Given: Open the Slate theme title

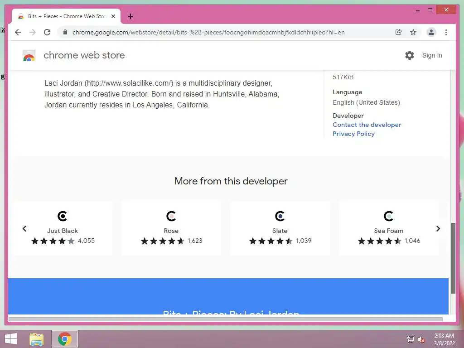Looking at the screenshot, I should point(280,231).
